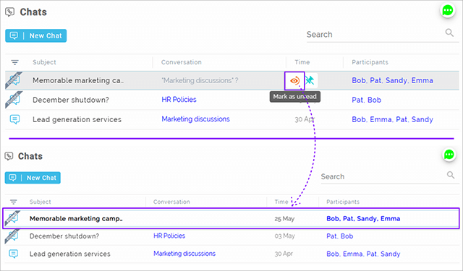Open the filter icon in lower Chats list

click(14, 202)
